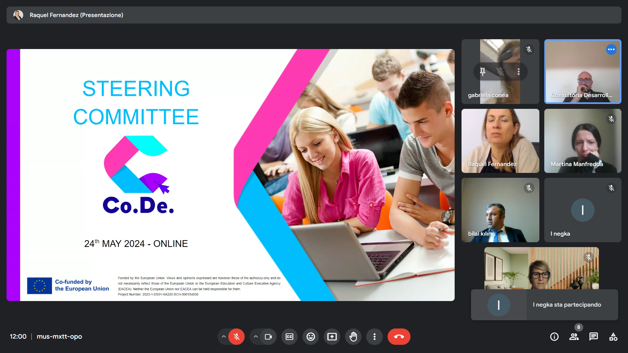Raise your hand in the meeting
Viewport: 628px width, 353px height.
[x=353, y=337]
